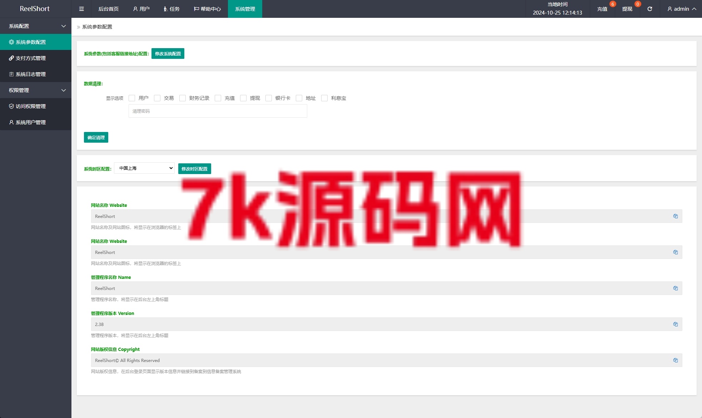Click the gear icon beside 系统参数配置
The width and height of the screenshot is (702, 418).
click(x=11, y=42)
